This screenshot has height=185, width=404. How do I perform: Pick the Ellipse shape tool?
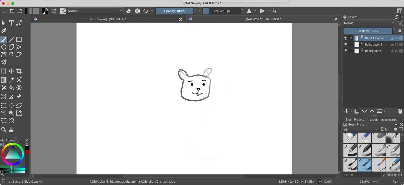tap(4, 47)
